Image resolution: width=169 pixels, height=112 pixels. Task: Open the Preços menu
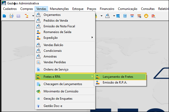tap(92, 9)
